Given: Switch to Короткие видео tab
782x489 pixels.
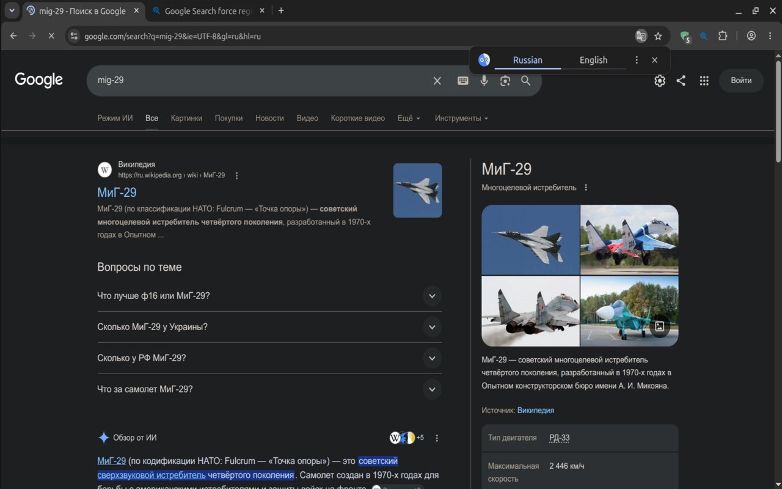Looking at the screenshot, I should (358, 118).
